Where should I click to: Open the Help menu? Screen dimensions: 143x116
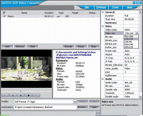pyautogui.click(x=129, y=7)
